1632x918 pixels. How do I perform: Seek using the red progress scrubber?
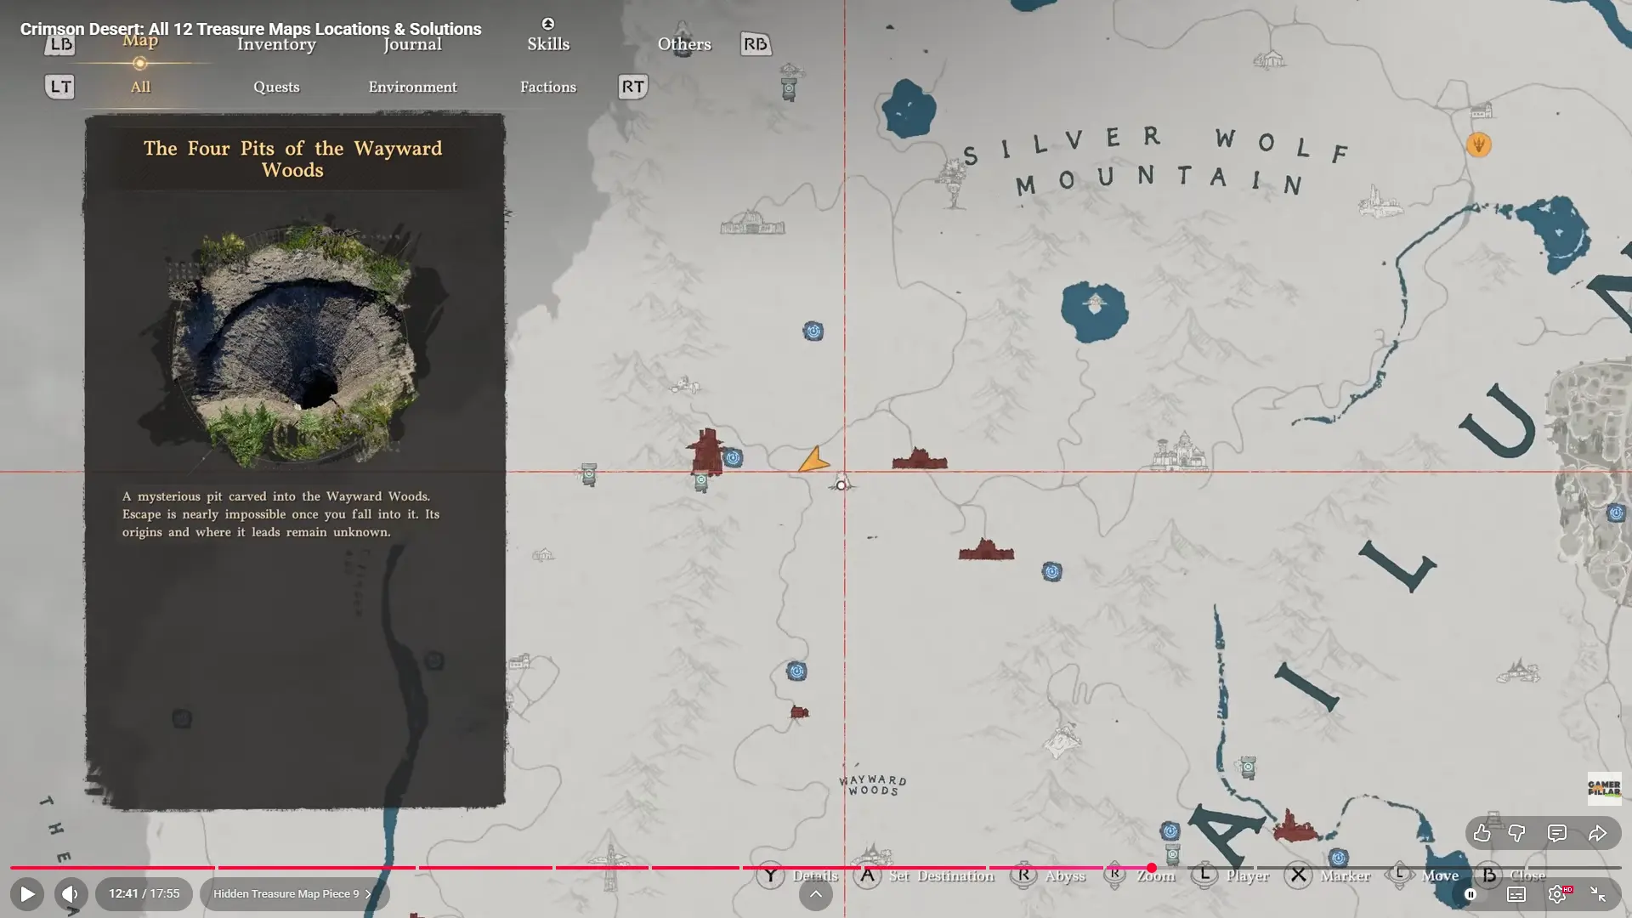point(1152,868)
